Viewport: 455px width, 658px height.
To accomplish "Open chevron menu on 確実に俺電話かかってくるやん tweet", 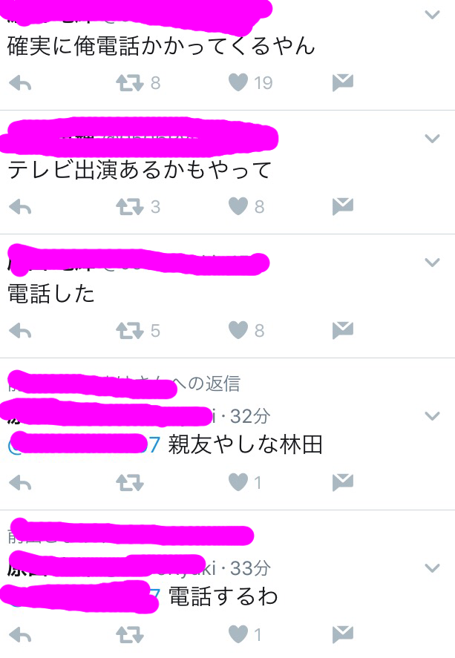I will (432, 15).
